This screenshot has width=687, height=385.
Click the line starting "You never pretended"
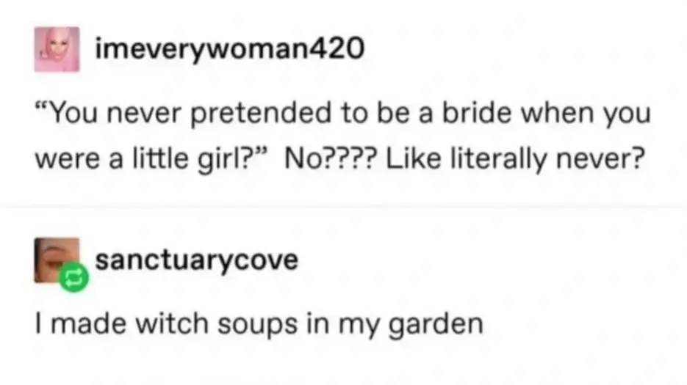click(342, 113)
